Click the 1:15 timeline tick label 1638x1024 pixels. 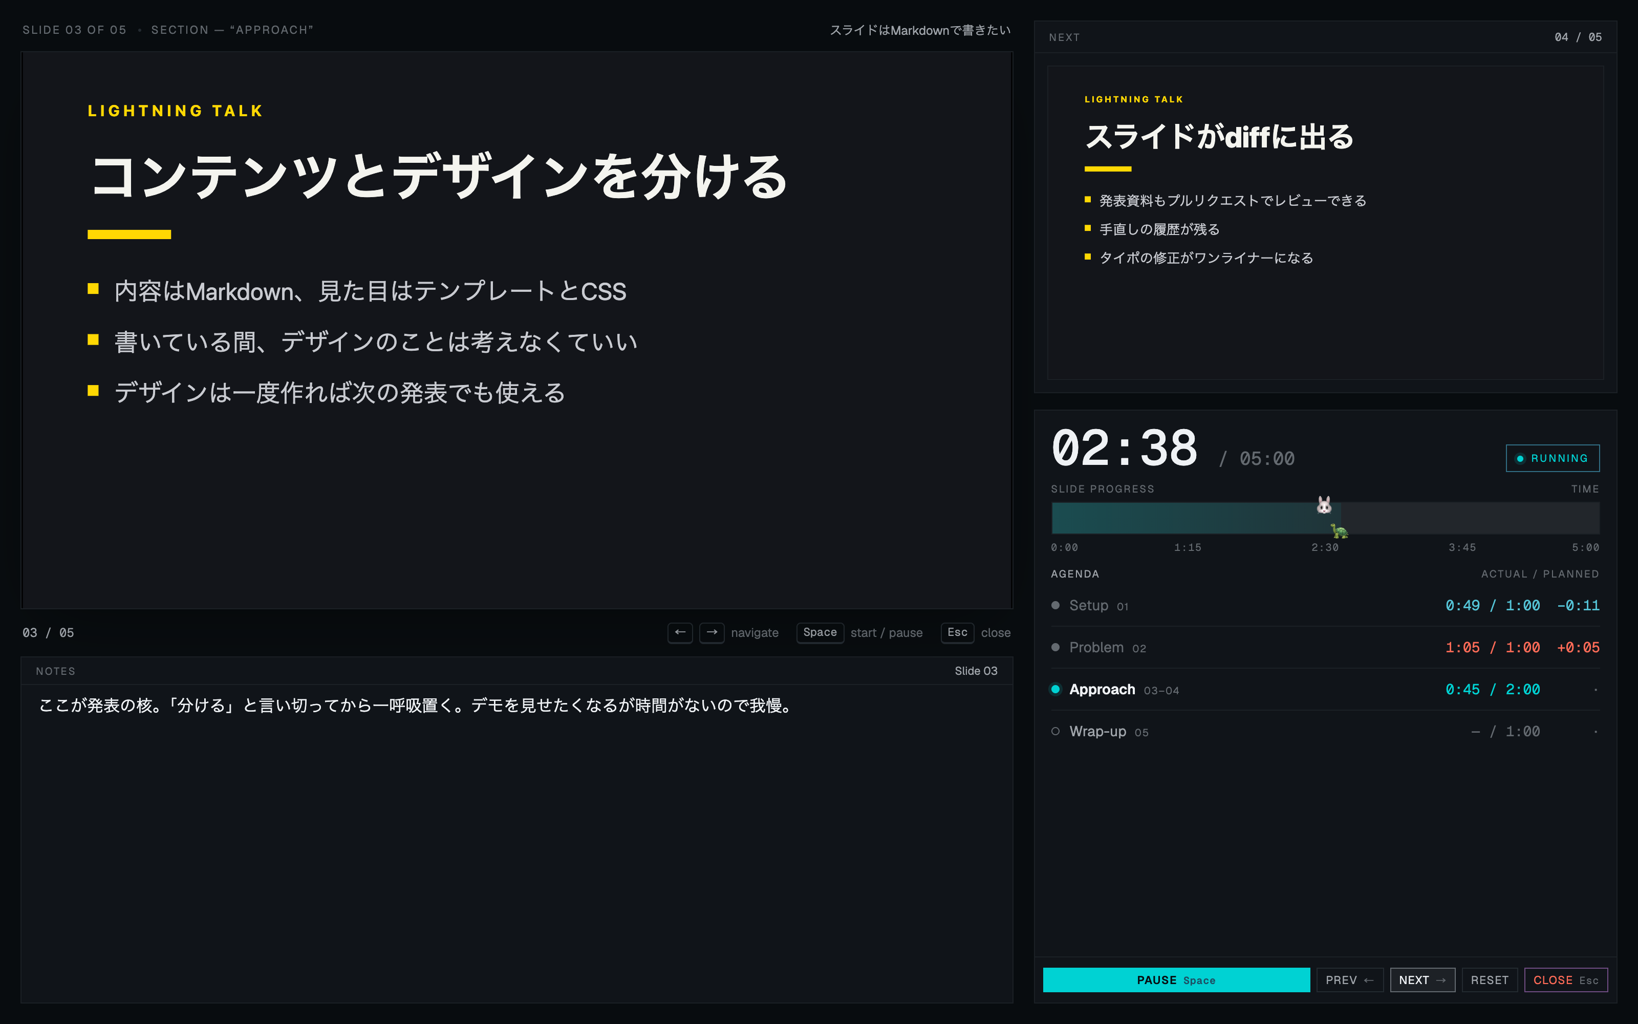point(1187,547)
